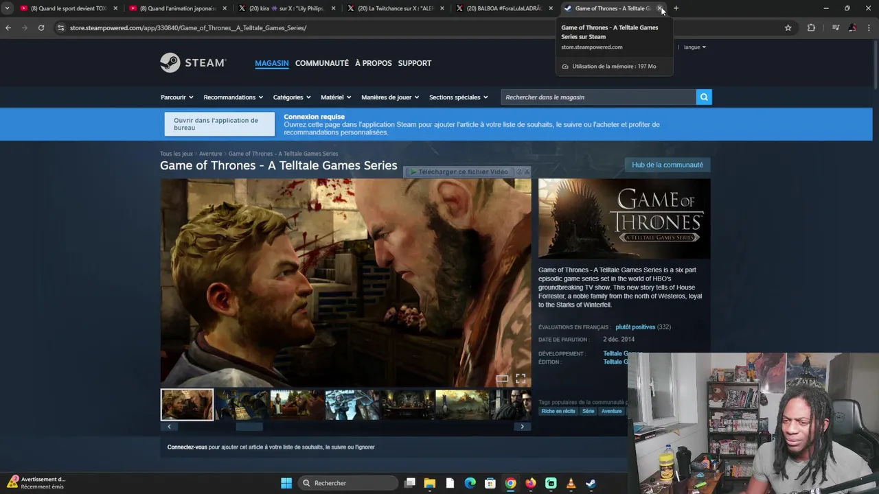Expand the Parcourir dropdown menu

(177, 97)
